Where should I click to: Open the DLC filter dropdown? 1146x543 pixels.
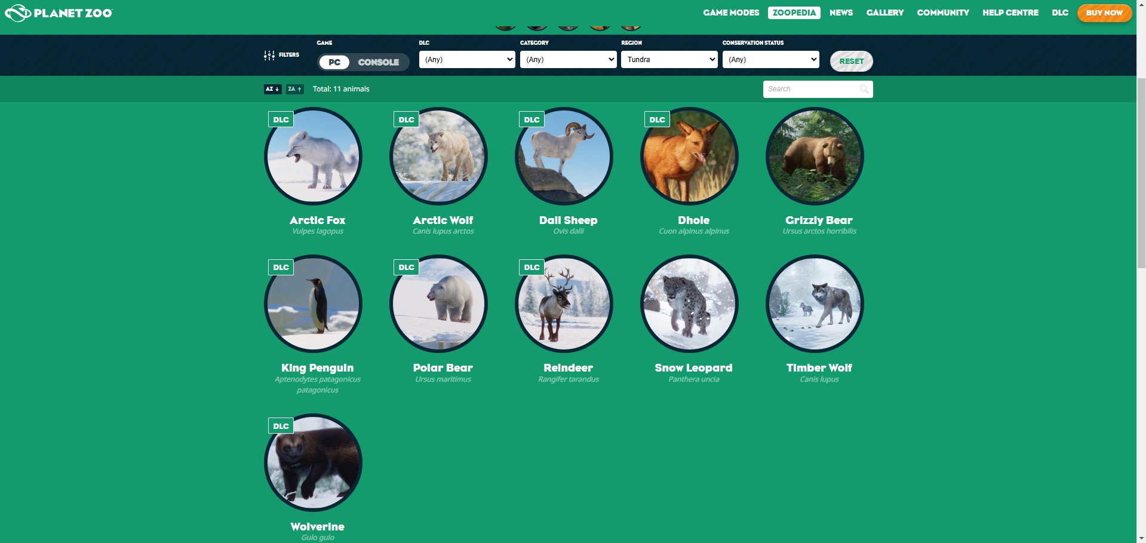(467, 59)
